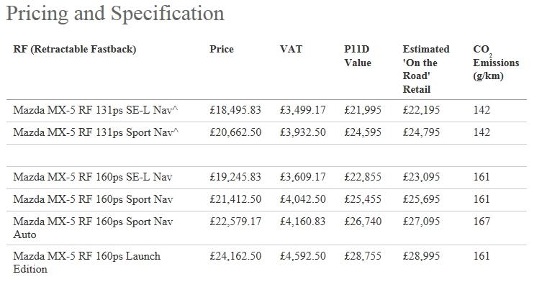Click the CO2 Emissions (g/km) header

pos(496,63)
